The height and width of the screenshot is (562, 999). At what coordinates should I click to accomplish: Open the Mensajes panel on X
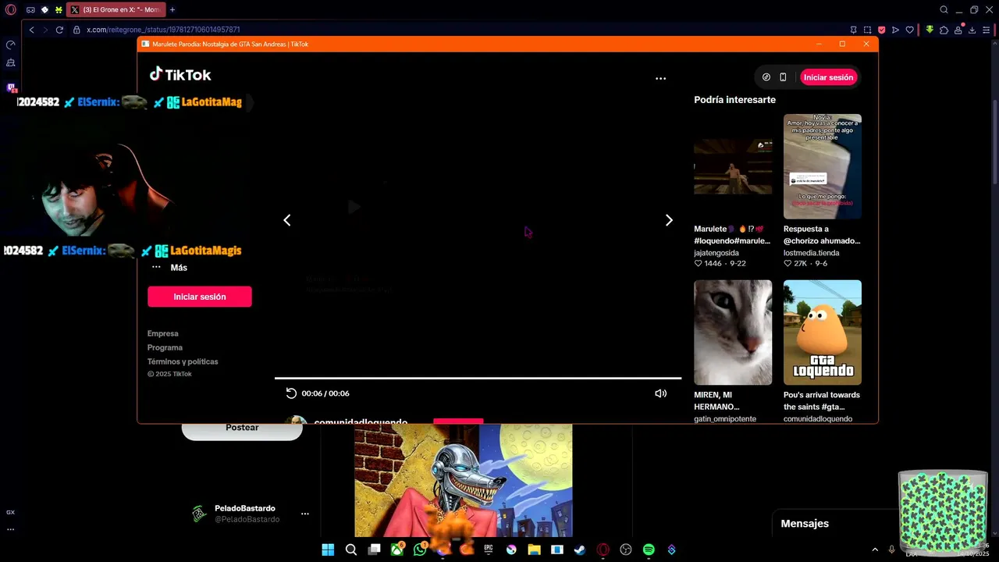point(805,524)
